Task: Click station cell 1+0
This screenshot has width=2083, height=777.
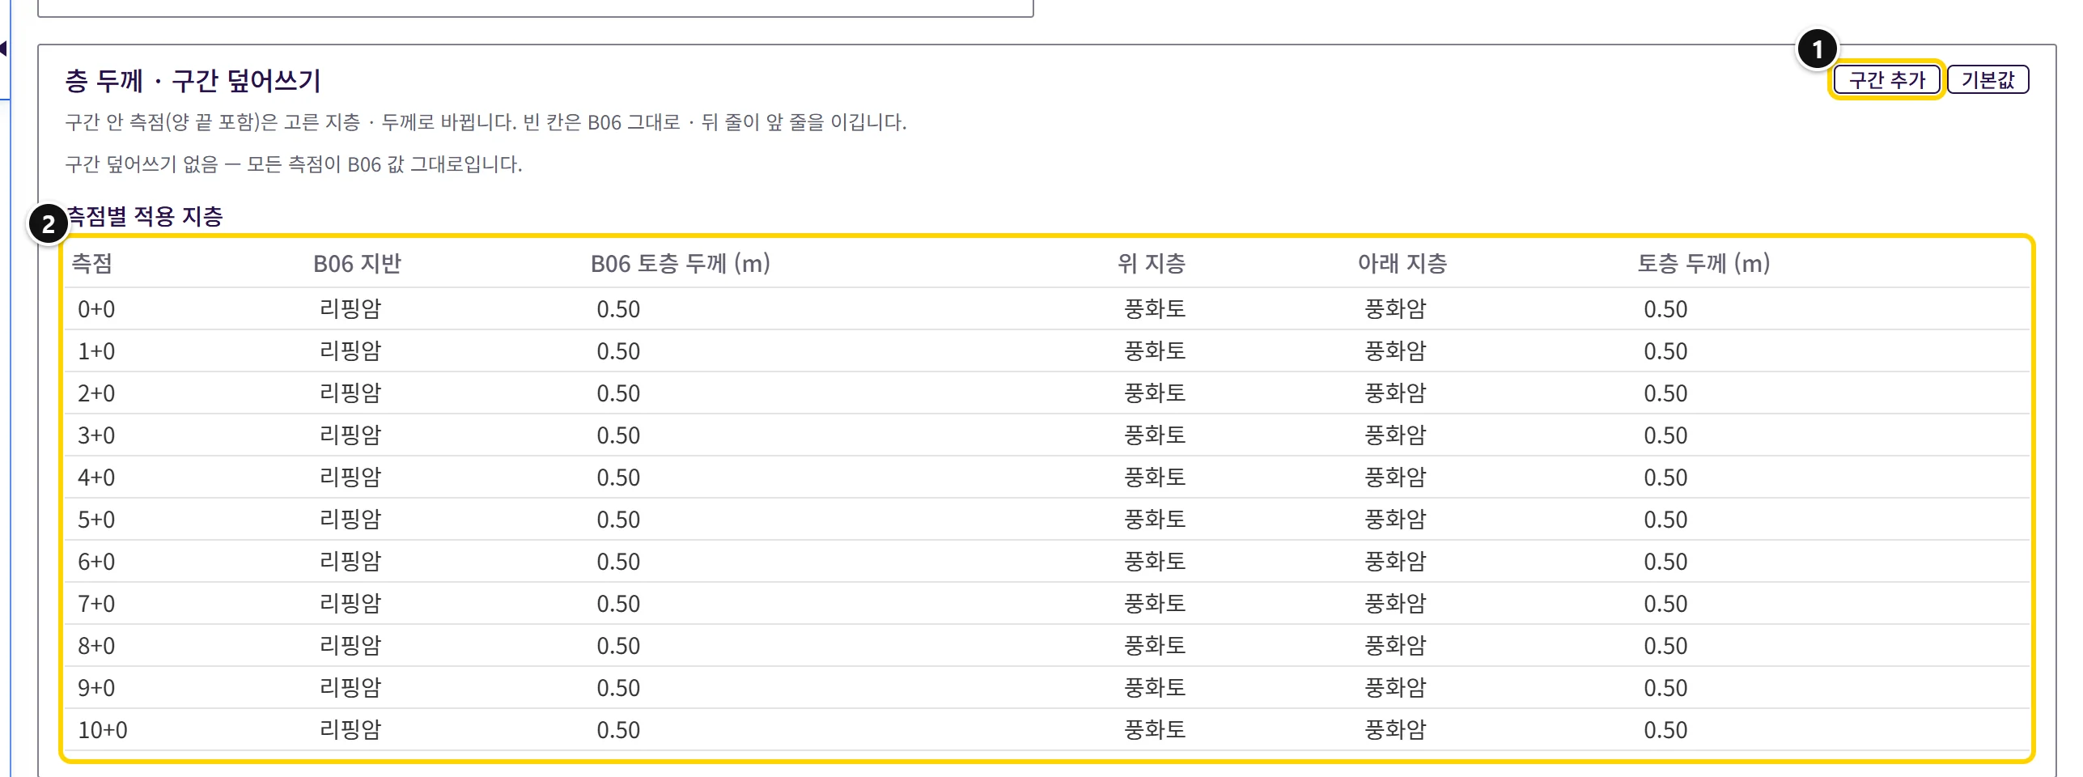Action: pos(96,350)
